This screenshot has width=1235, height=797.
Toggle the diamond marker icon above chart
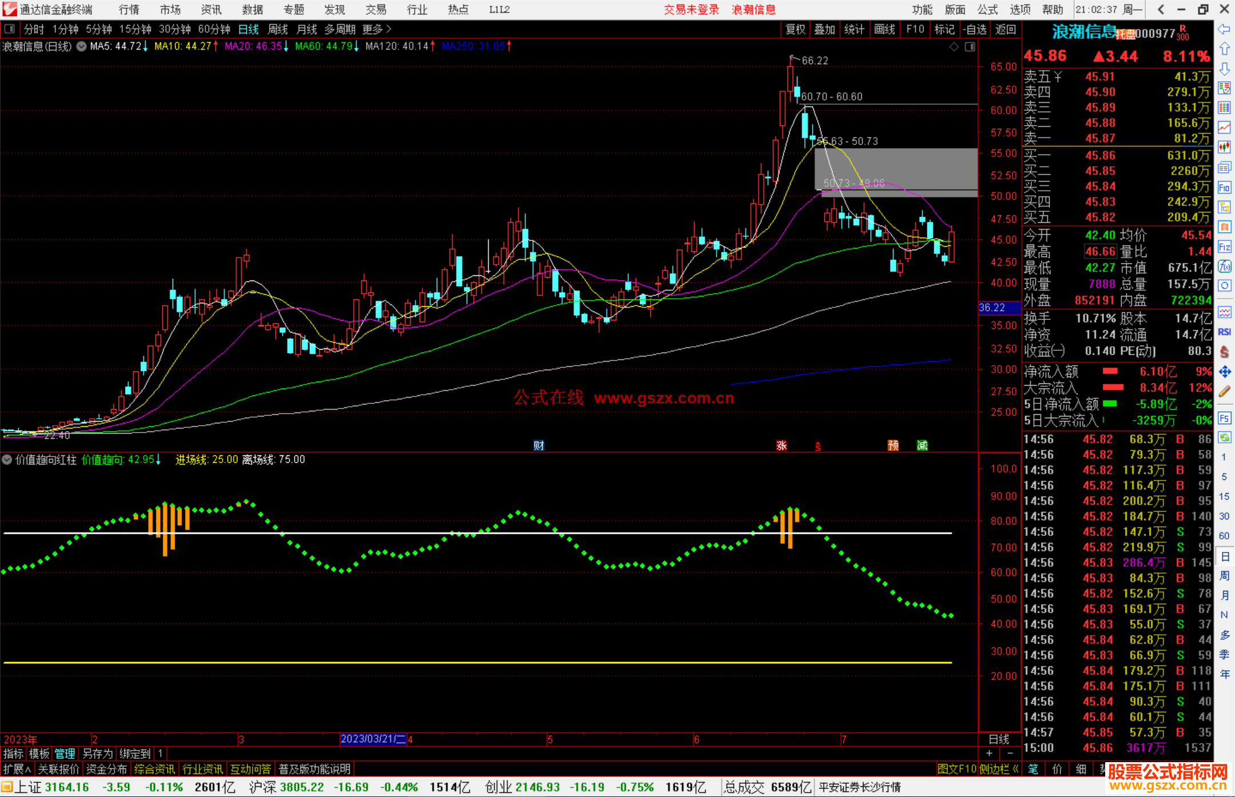[x=954, y=47]
